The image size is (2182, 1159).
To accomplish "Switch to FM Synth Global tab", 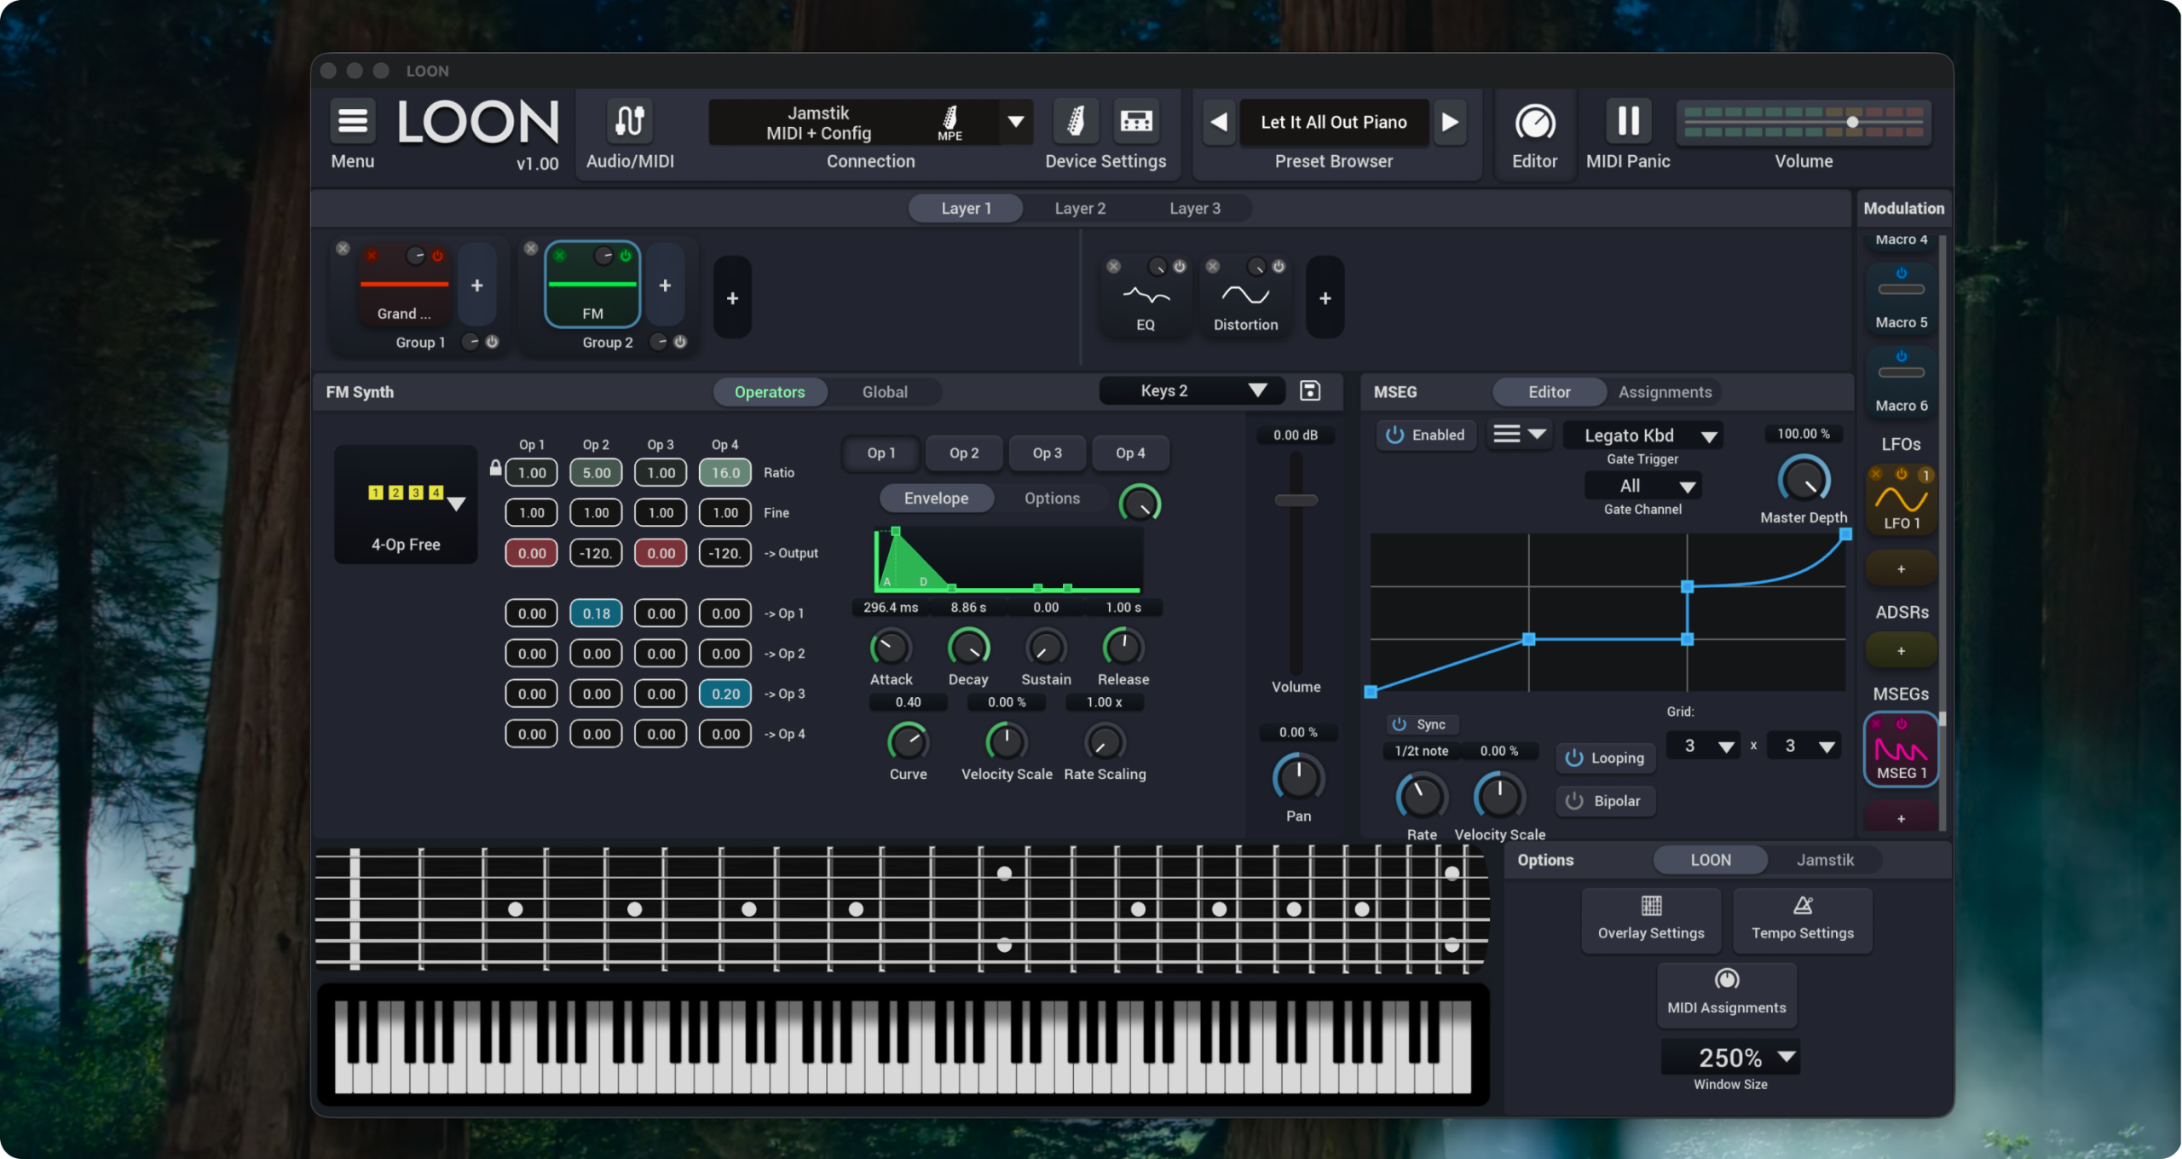I will (x=884, y=392).
